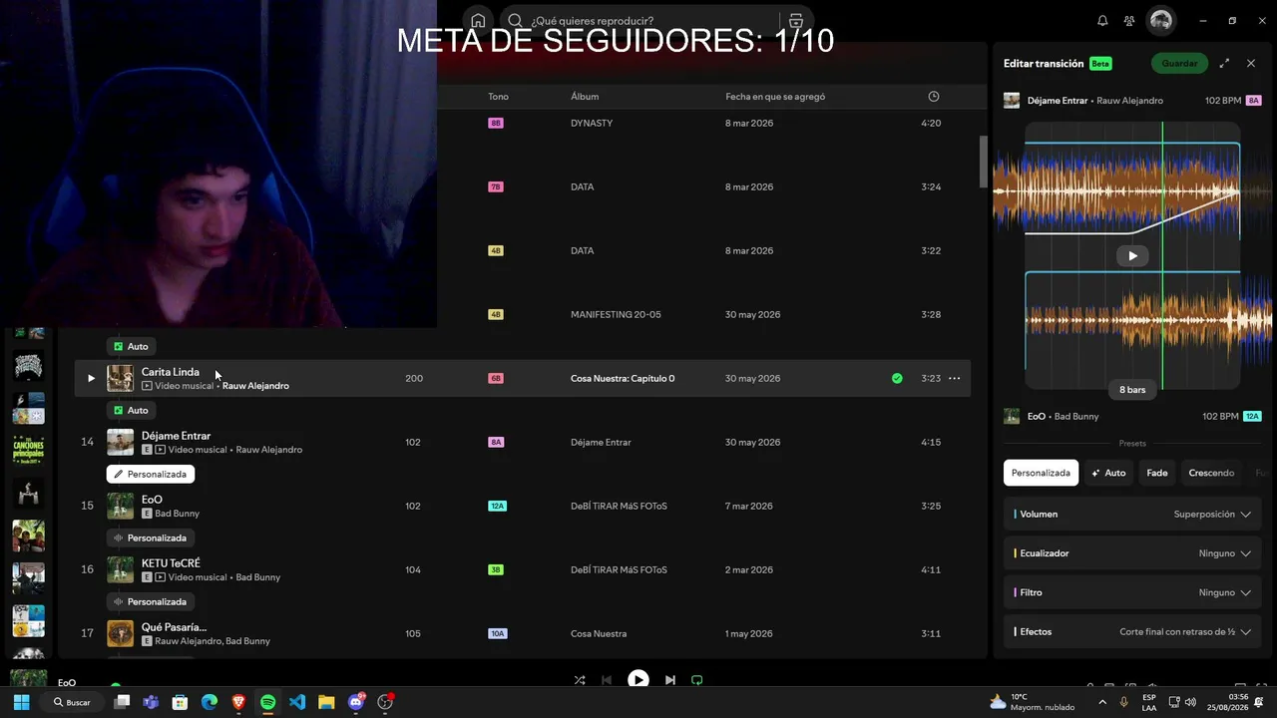Open the Auto transition chip below Carita Linda
Image resolution: width=1277 pixels, height=718 pixels.
coord(132,410)
